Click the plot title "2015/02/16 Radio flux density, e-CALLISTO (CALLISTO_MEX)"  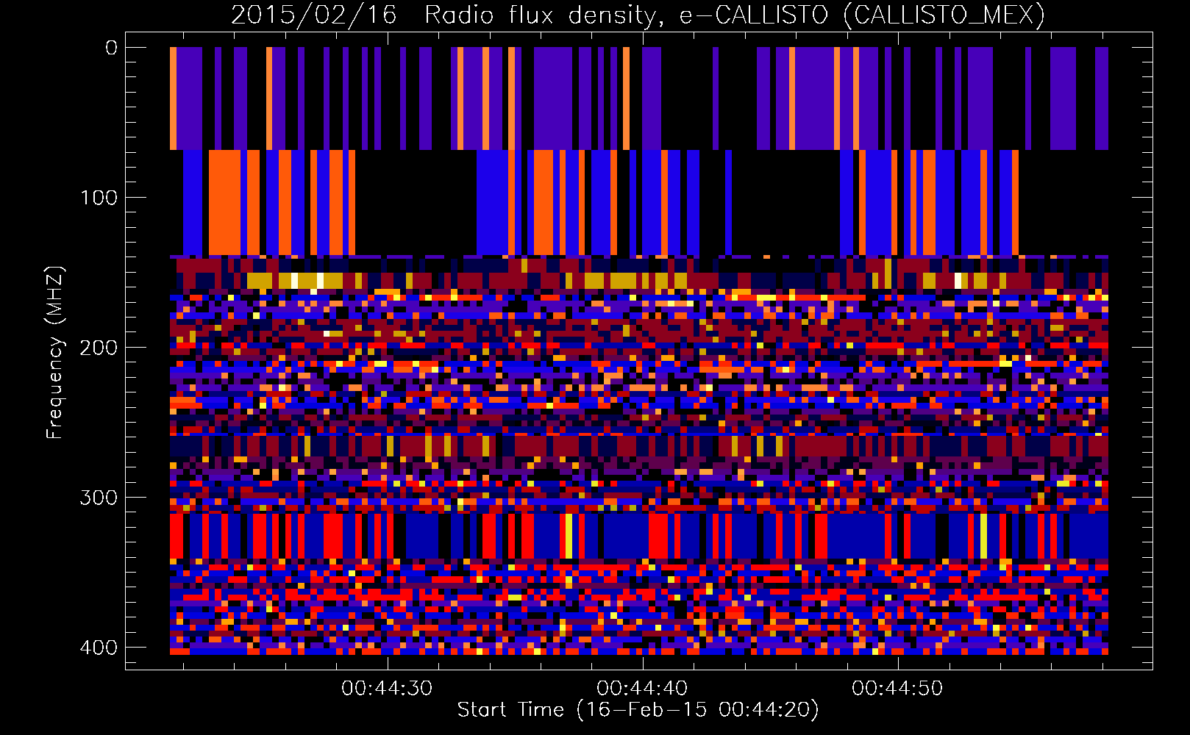point(638,15)
